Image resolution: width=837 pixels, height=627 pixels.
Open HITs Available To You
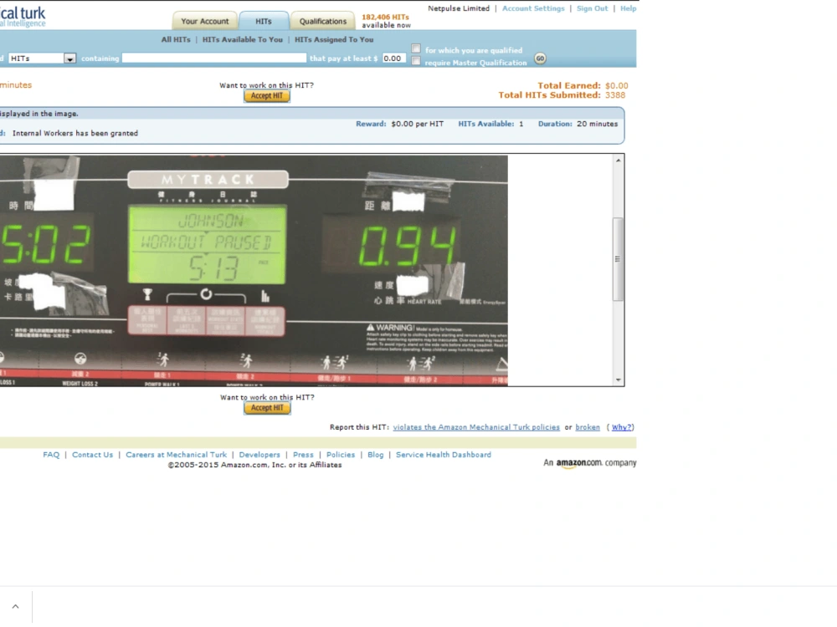(243, 39)
